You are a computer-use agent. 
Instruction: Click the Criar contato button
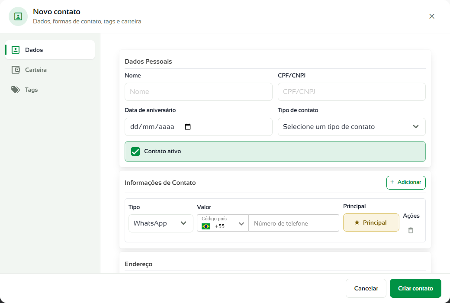[415, 288]
